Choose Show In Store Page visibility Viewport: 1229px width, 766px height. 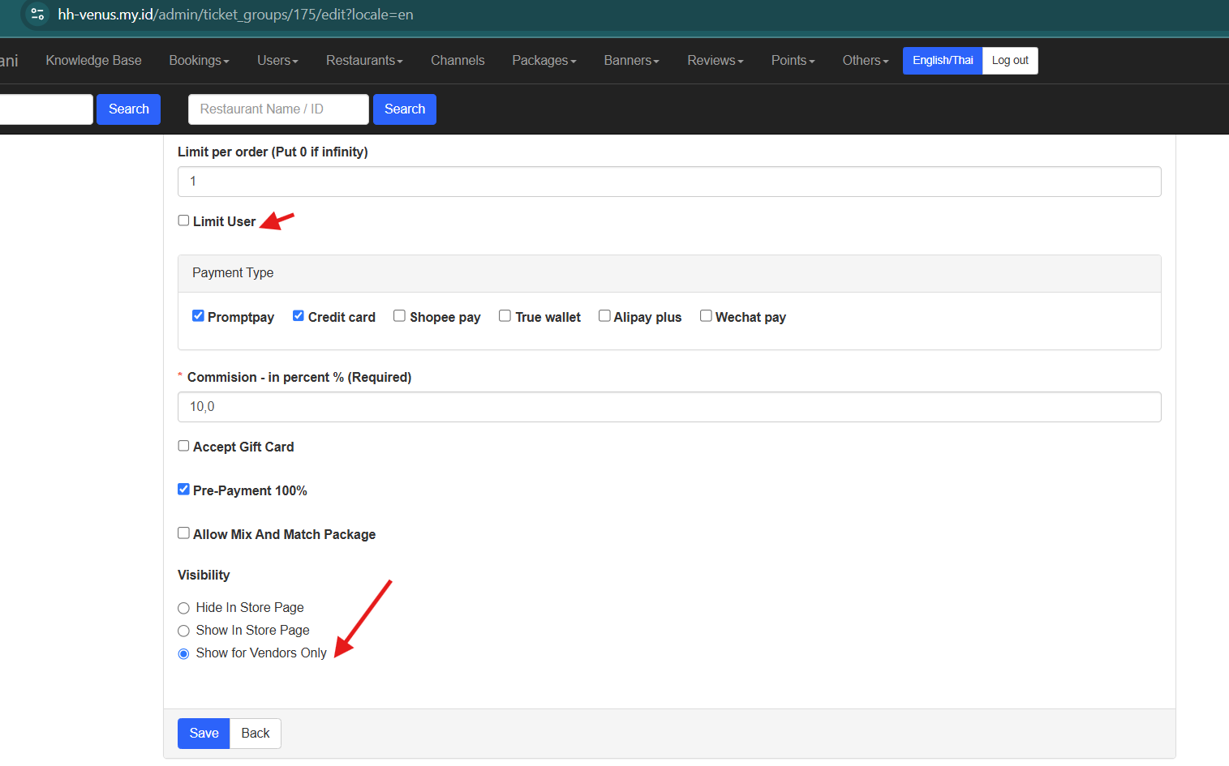pyautogui.click(x=184, y=631)
